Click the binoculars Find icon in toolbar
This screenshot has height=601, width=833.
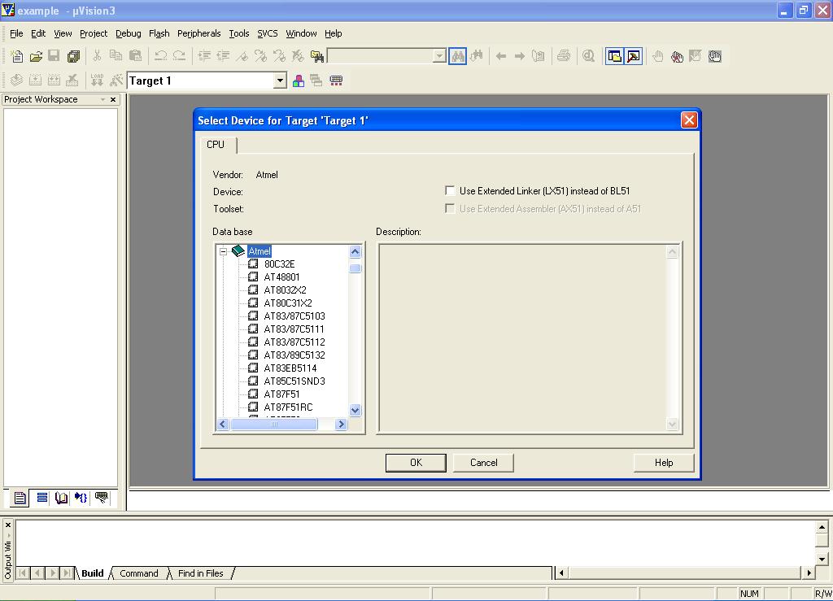pos(457,56)
